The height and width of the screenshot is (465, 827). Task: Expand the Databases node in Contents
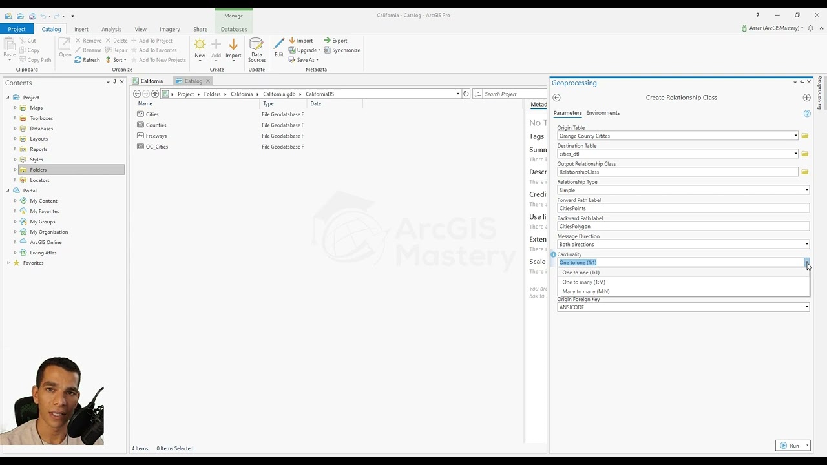15,129
